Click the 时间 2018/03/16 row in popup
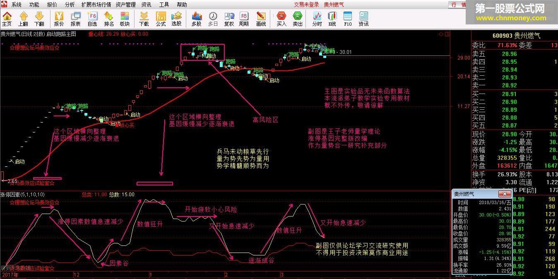558x279 pixels. (x=482, y=203)
